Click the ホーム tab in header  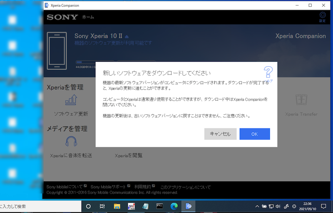(x=88, y=17)
